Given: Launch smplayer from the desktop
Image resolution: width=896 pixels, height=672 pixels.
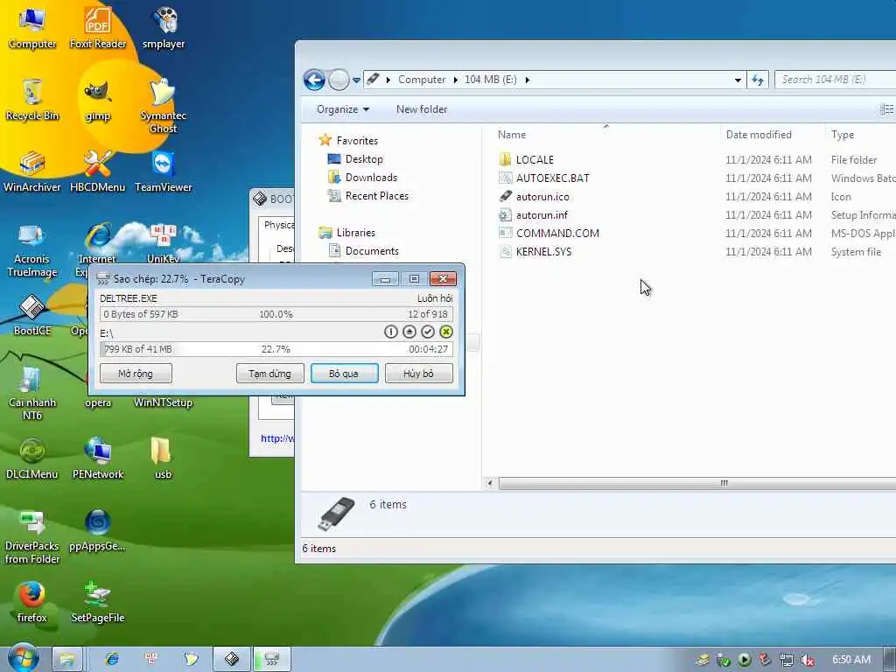Looking at the screenshot, I should pos(164,27).
